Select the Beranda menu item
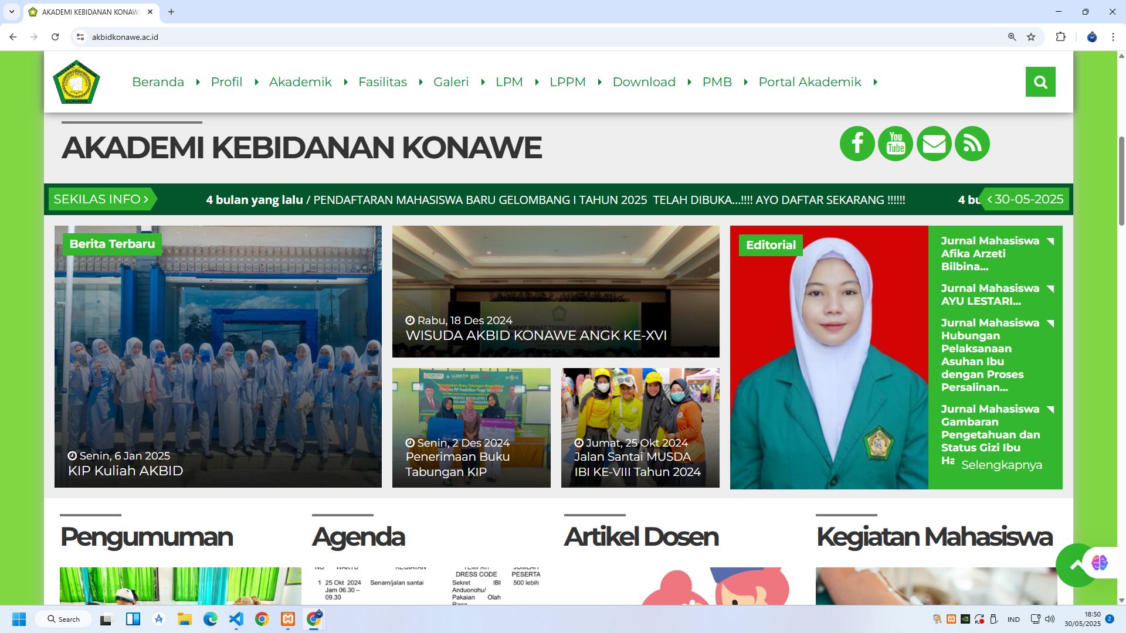The image size is (1126, 633). [x=158, y=82]
